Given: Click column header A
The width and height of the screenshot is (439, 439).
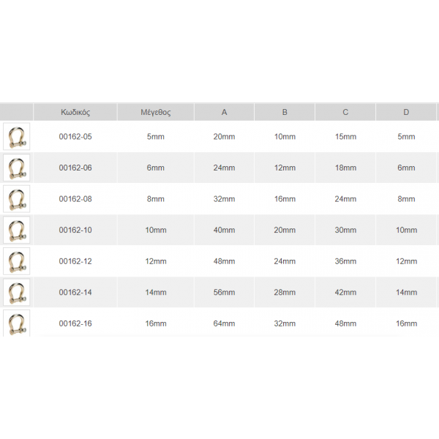Looking at the screenshot, I should (224, 112).
